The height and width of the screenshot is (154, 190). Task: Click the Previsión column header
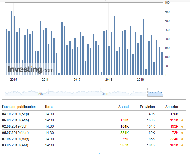tap(147, 107)
